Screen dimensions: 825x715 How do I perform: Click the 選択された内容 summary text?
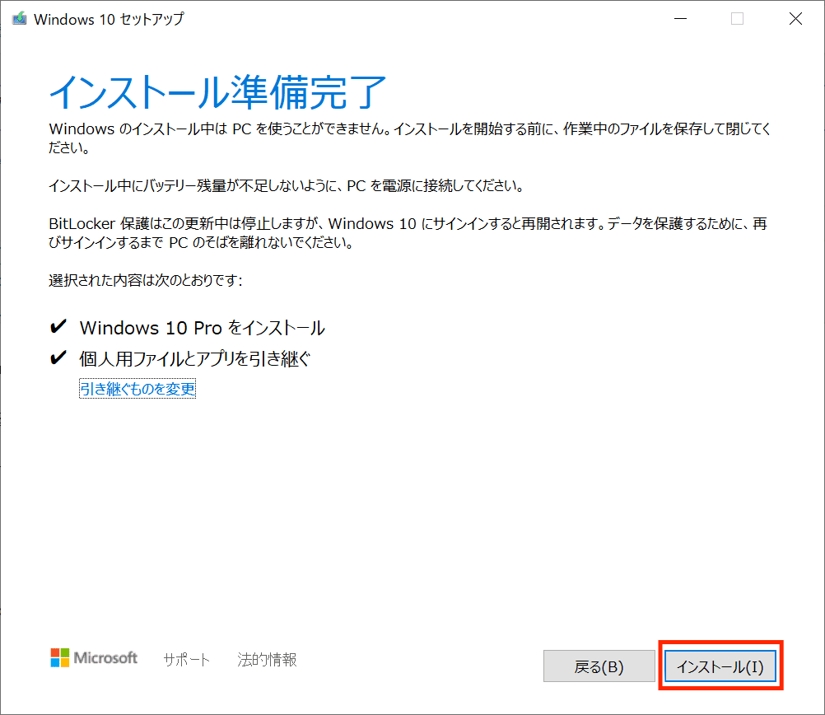coord(144,279)
